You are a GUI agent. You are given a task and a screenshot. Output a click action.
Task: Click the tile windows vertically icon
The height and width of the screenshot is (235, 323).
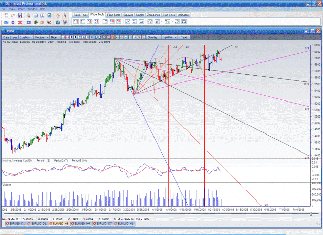pyautogui.click(x=42, y=15)
